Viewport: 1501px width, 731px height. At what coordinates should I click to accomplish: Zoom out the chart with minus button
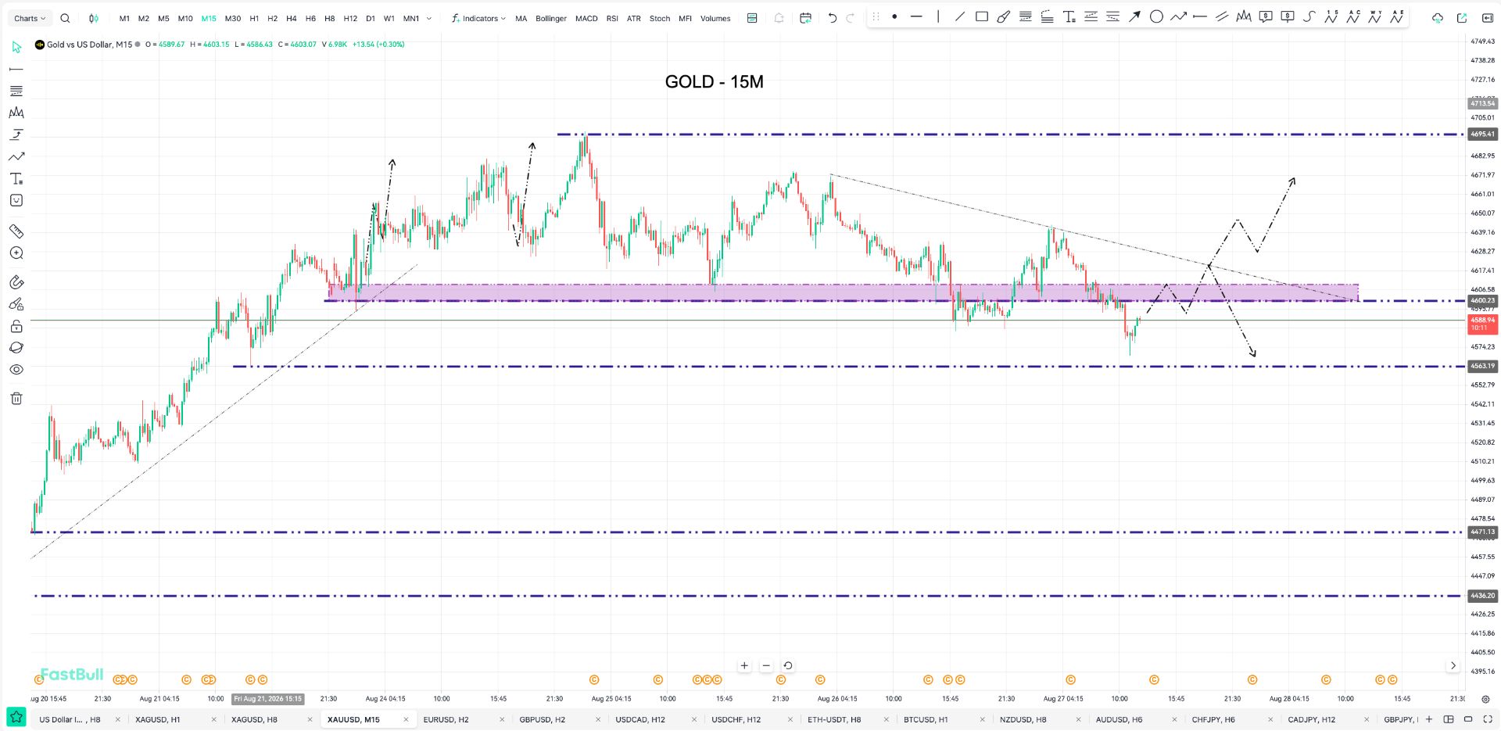coord(766,665)
